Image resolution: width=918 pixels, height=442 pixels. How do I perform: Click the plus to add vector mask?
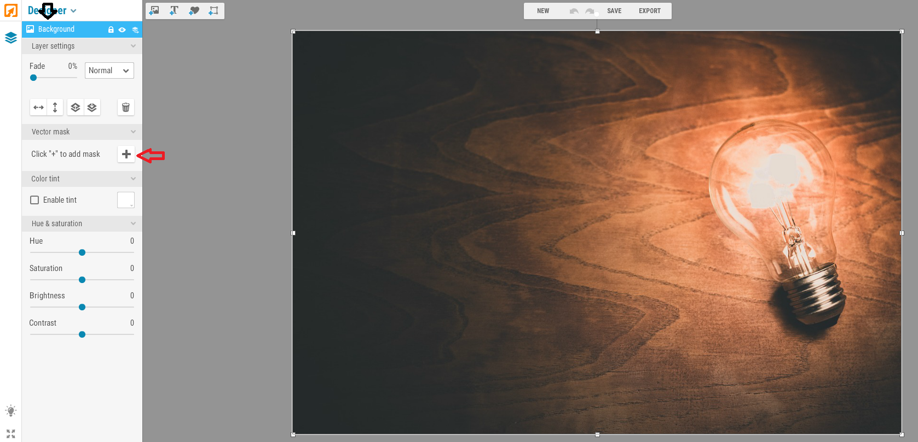(126, 154)
